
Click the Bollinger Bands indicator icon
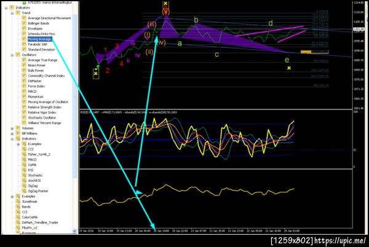[x=24, y=23]
